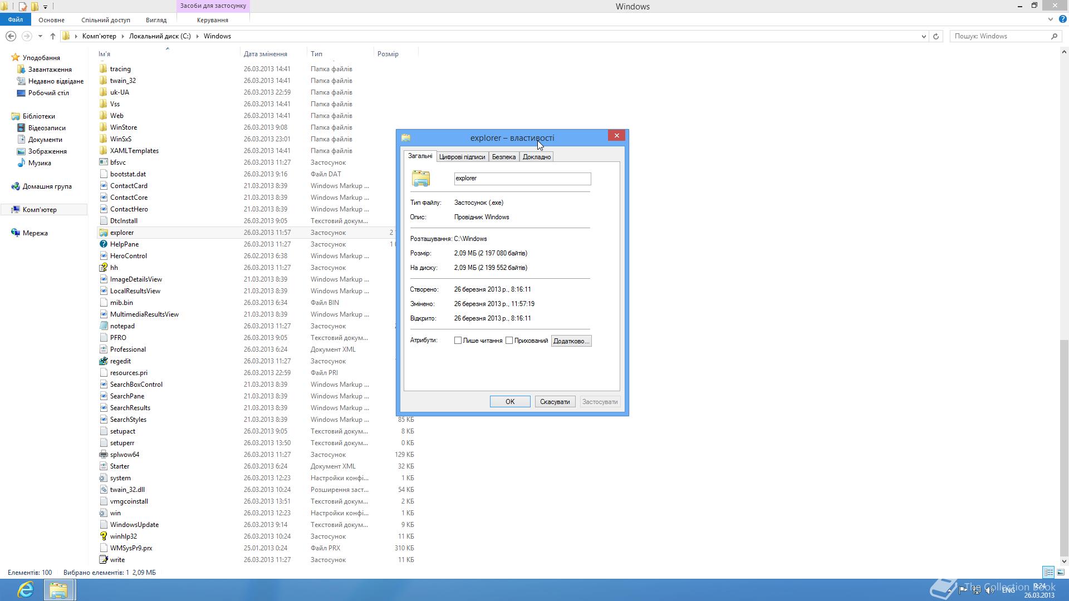Open Internet Explorer from the taskbar

26,589
